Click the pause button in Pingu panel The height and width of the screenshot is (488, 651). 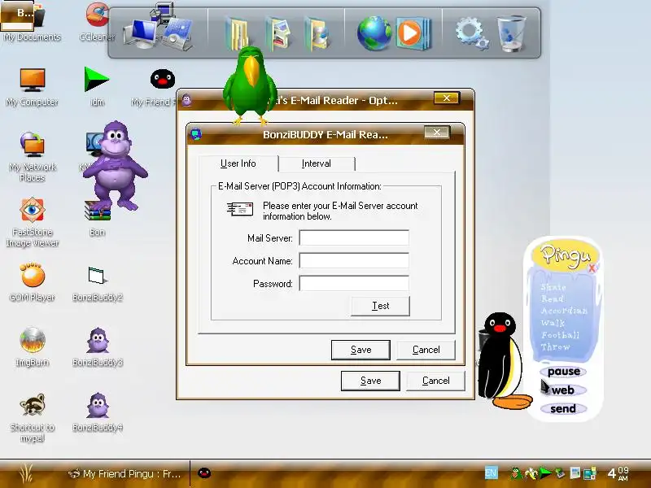[563, 372]
